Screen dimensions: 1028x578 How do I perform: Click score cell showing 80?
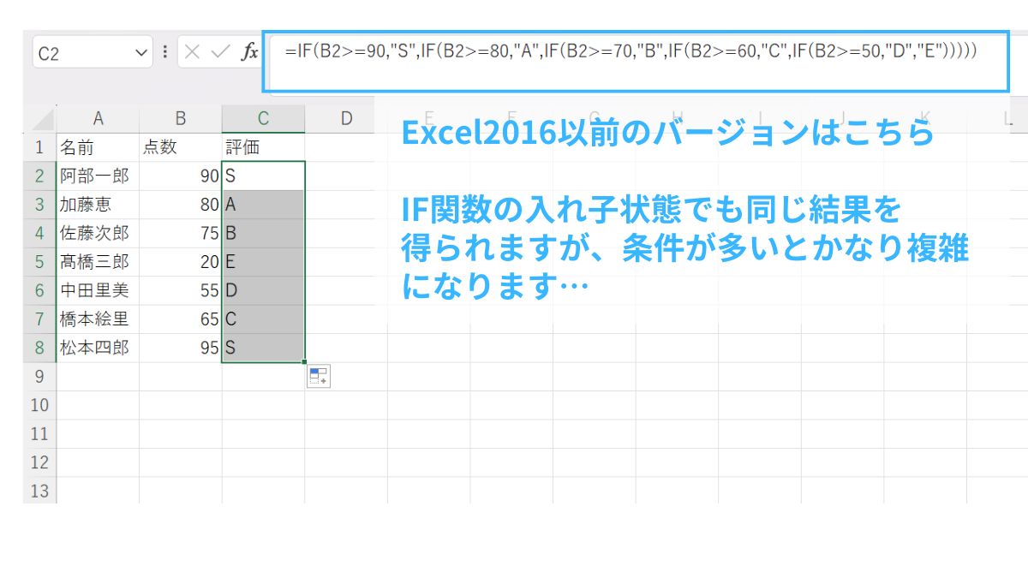181,205
